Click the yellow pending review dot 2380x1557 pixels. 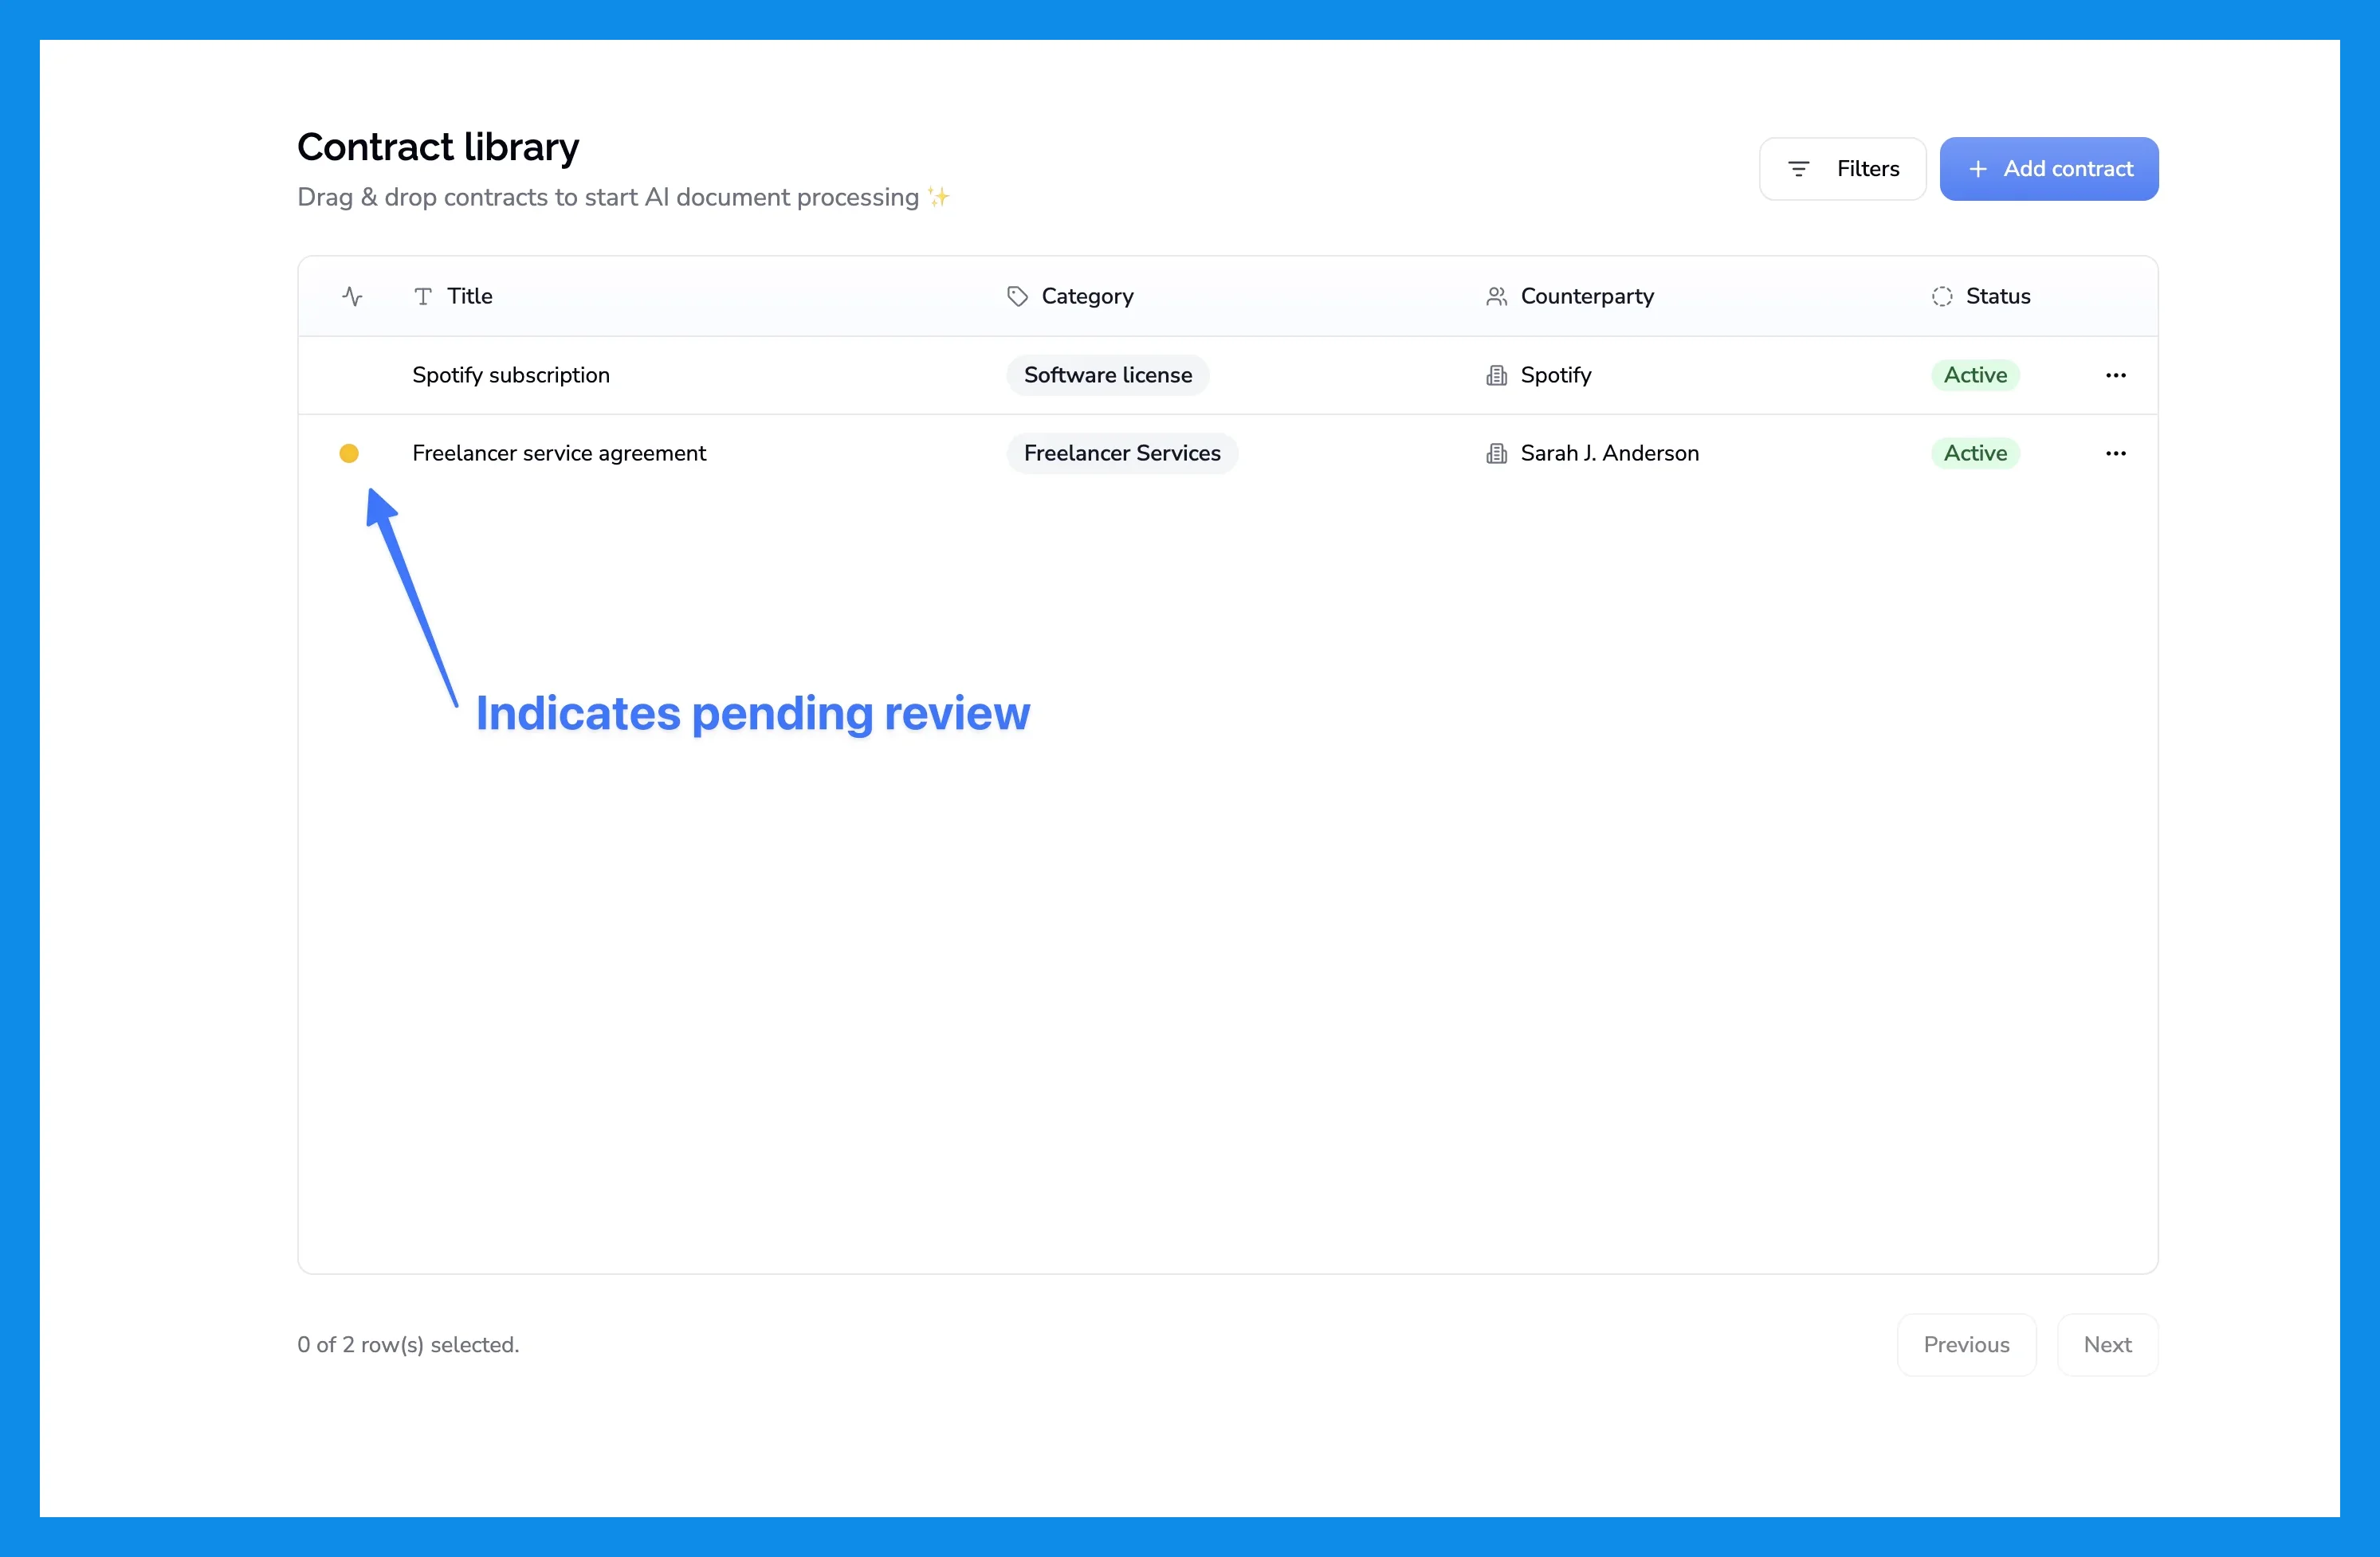(350, 453)
